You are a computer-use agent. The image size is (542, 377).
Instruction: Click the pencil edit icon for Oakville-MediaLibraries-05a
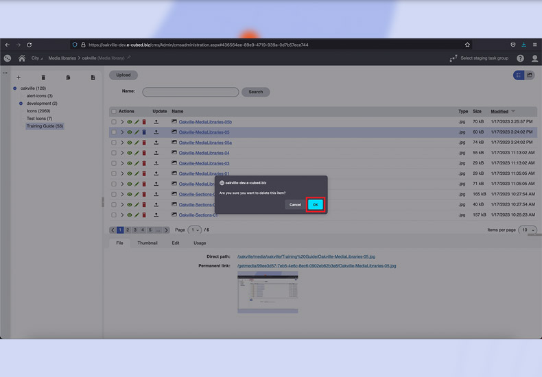pos(137,143)
